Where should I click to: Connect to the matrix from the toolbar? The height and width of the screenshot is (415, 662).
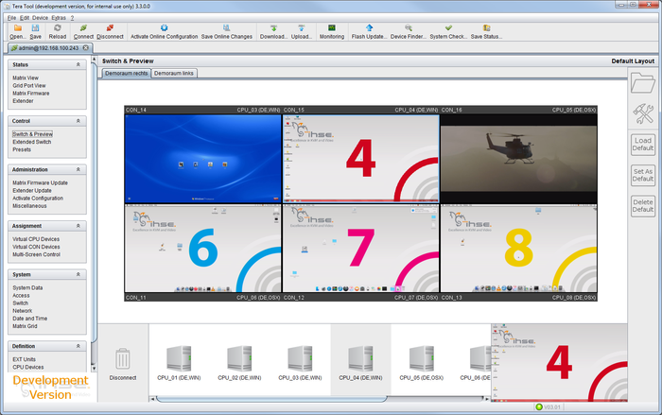(x=83, y=31)
